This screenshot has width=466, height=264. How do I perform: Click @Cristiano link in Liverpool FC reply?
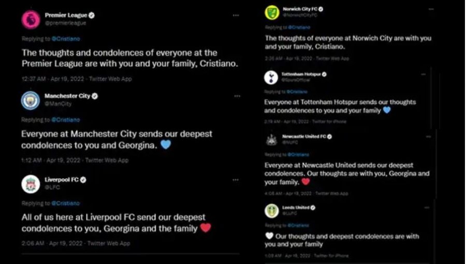tap(65, 203)
